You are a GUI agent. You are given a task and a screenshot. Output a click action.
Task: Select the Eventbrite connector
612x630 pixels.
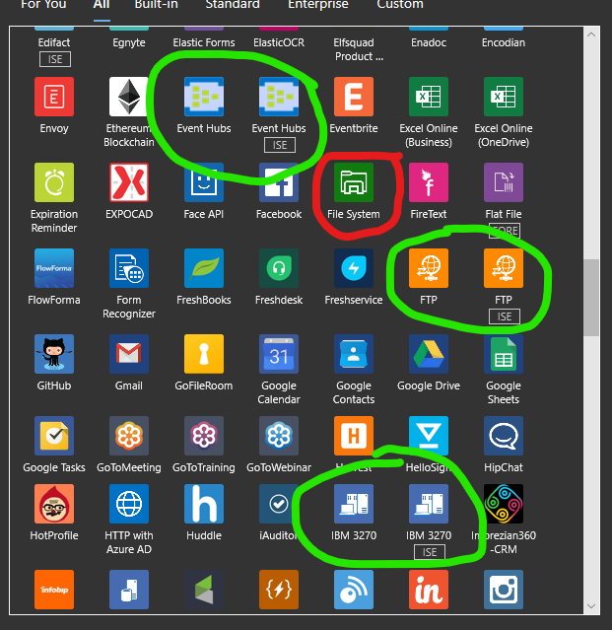click(354, 97)
